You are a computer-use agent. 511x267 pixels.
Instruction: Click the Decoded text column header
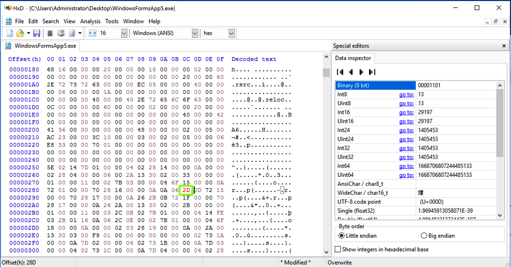pyautogui.click(x=254, y=59)
